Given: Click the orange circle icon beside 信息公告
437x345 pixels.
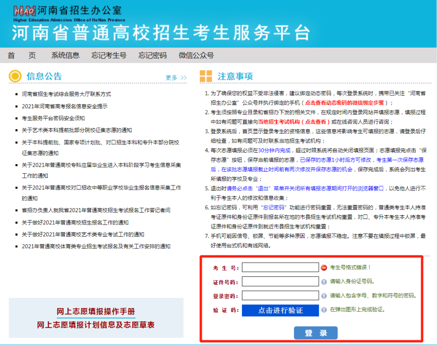Looking at the screenshot, I should coord(14,76).
